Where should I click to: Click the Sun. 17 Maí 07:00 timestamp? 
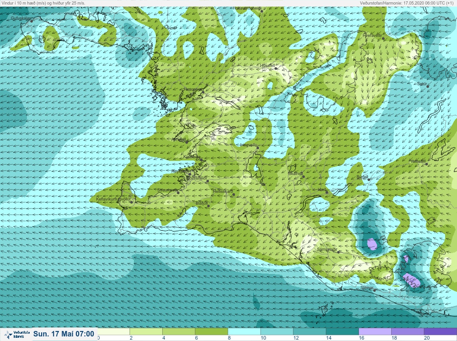click(64, 334)
